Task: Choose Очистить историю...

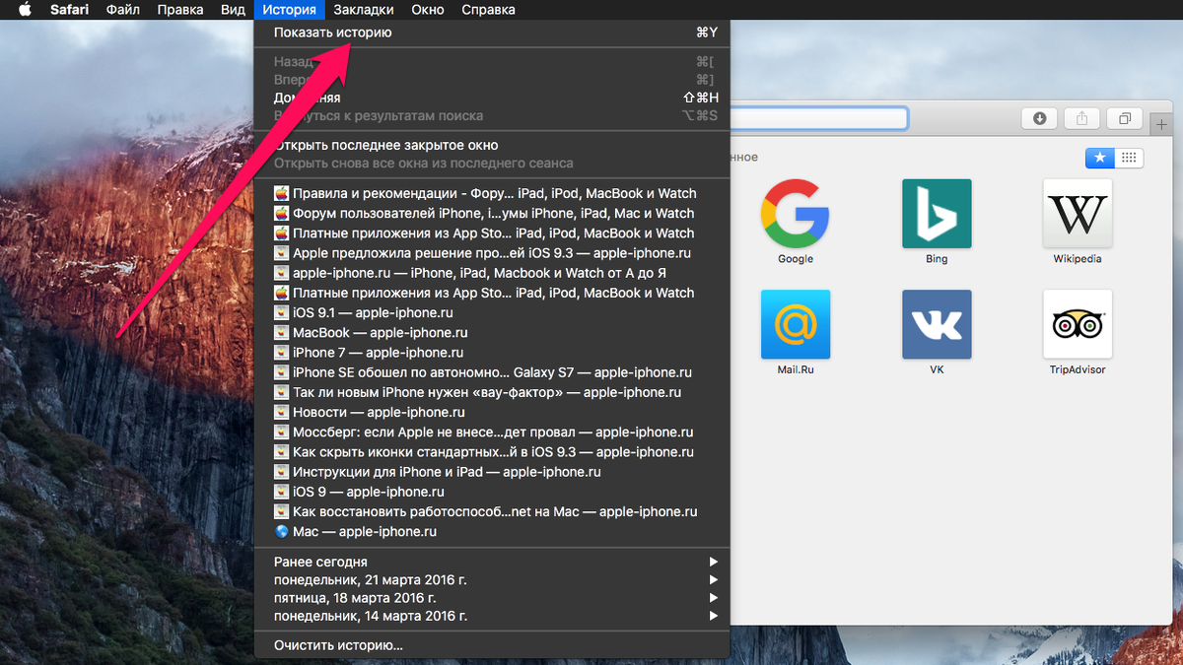Action: 492,645
